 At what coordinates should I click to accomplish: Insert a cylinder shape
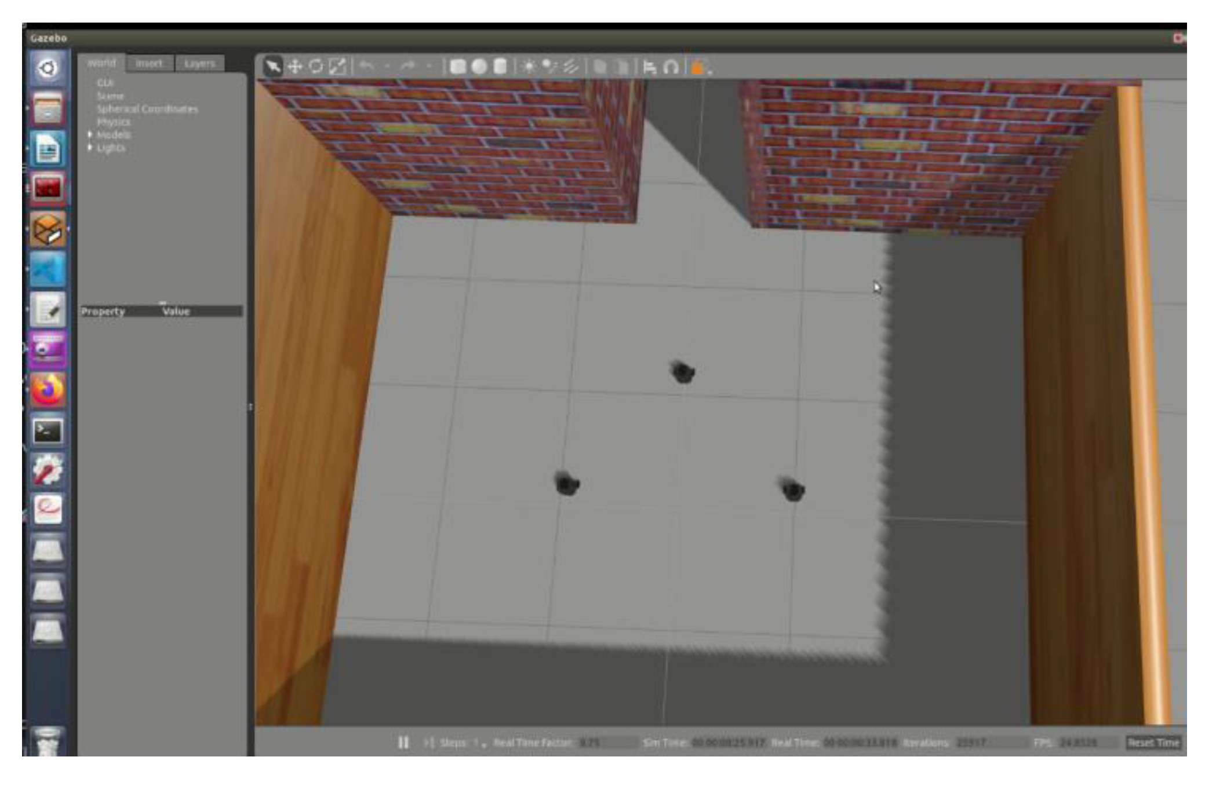pos(500,67)
